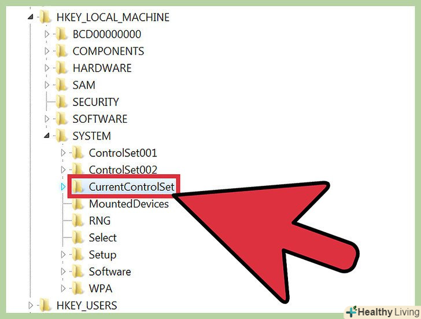Expand the CurrentControlSet arrow

pos(63,186)
